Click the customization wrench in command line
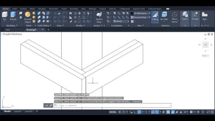215x121 pixels. [x=51, y=105]
